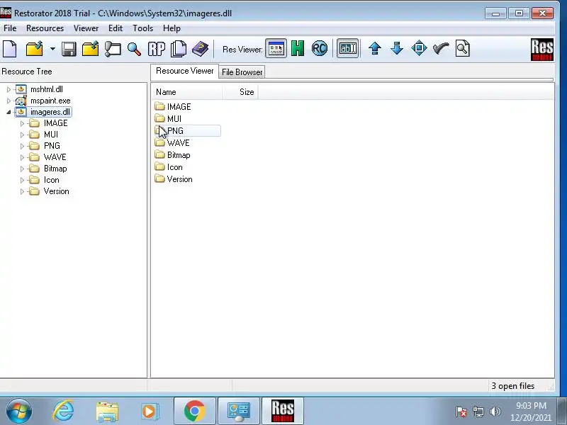Click the stacked pages copy icon
Screen dimensions: 567x425
[x=179, y=49]
